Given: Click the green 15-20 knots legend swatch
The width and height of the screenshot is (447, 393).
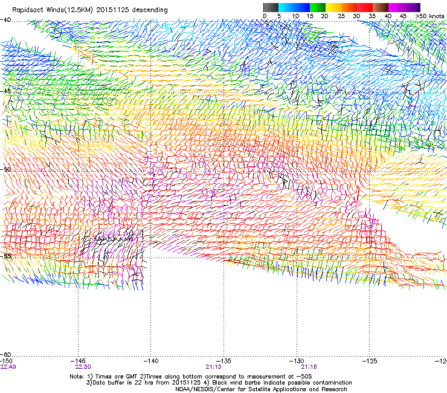Looking at the screenshot, I should 318,7.
